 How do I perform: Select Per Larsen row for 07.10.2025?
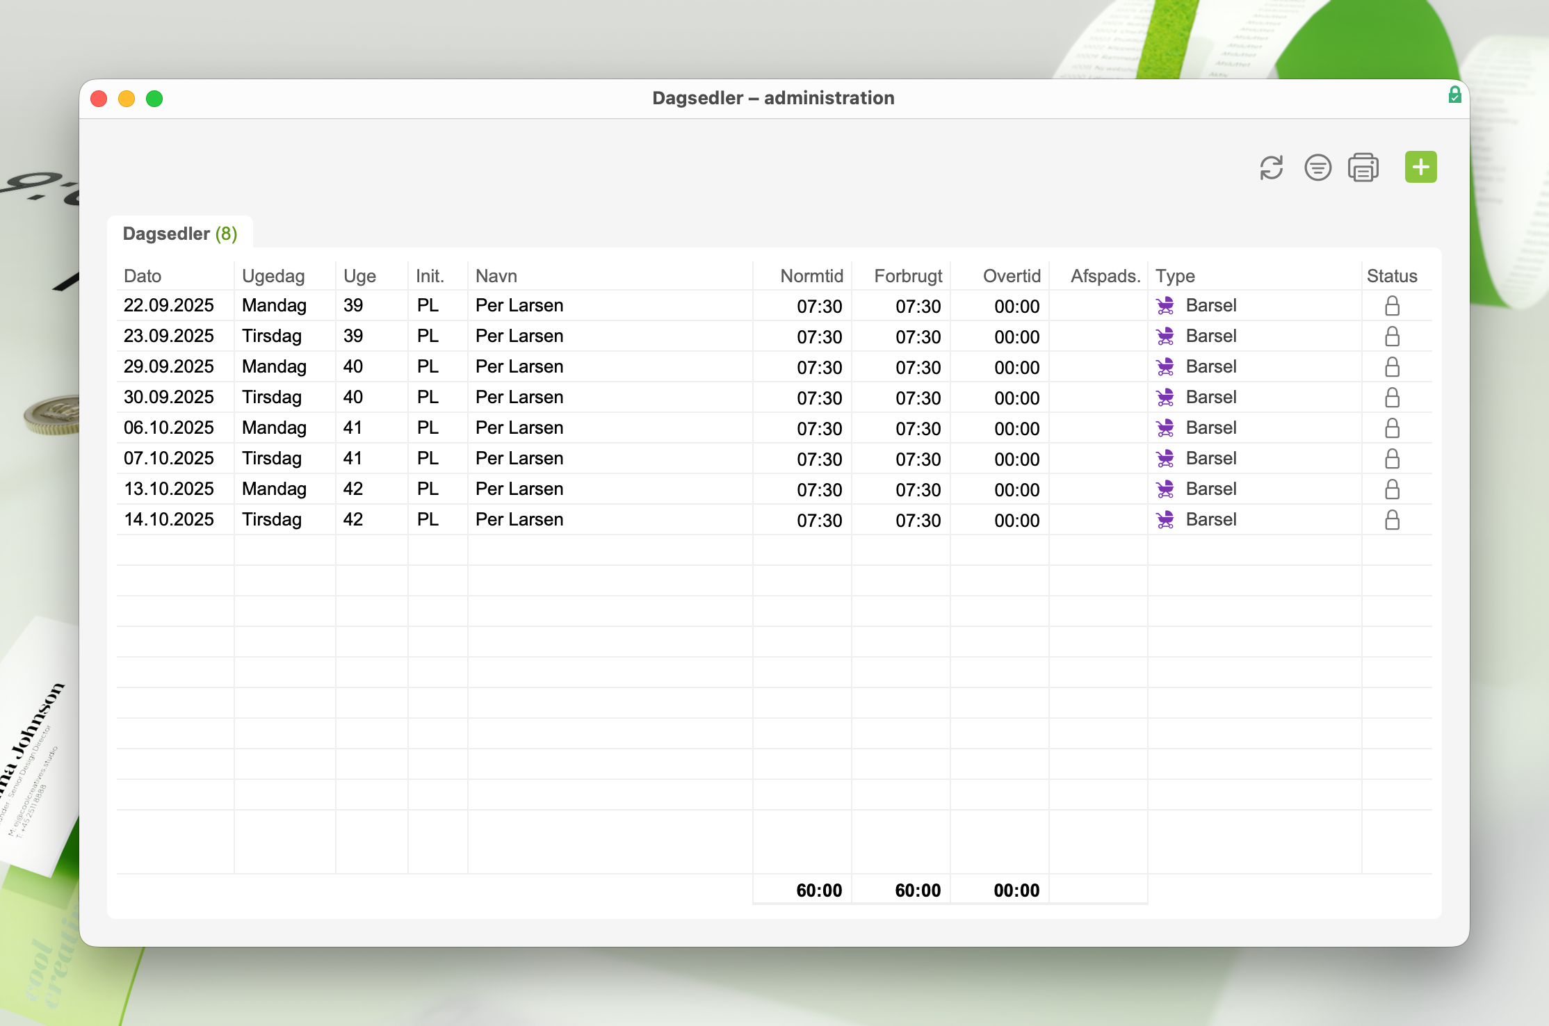coord(519,459)
